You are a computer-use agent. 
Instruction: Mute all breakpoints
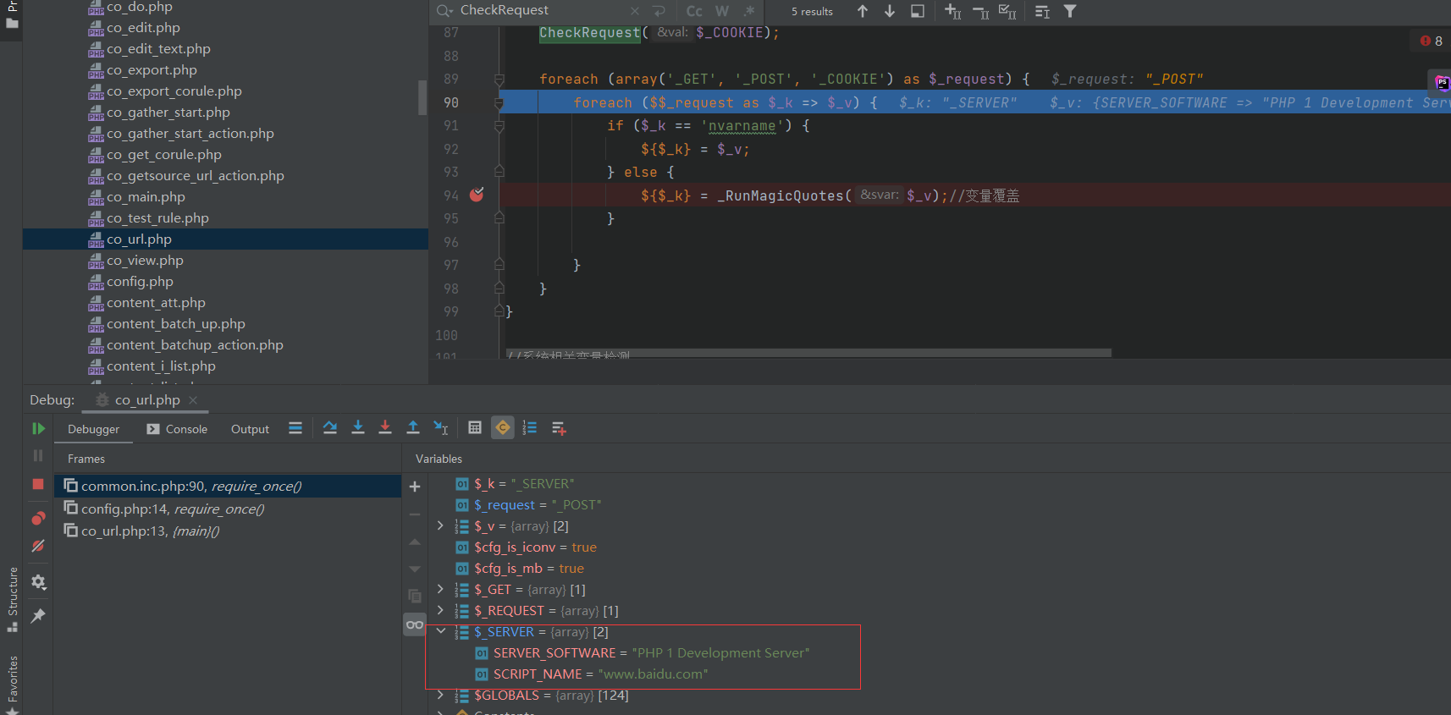(38, 547)
